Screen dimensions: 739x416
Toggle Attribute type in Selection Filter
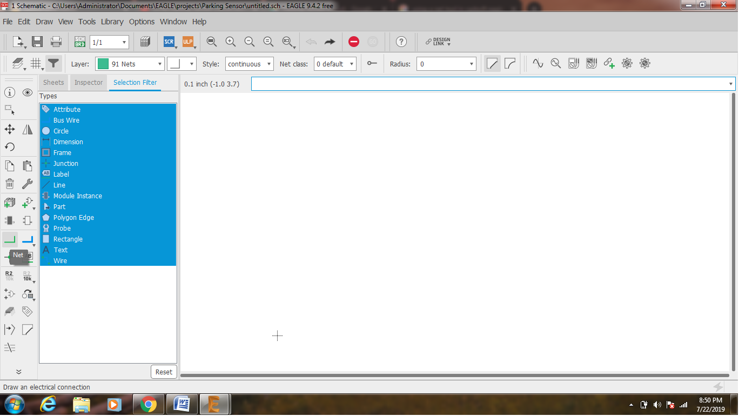tap(108, 109)
